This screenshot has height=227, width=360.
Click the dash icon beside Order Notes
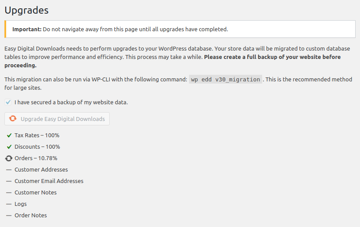click(9, 216)
